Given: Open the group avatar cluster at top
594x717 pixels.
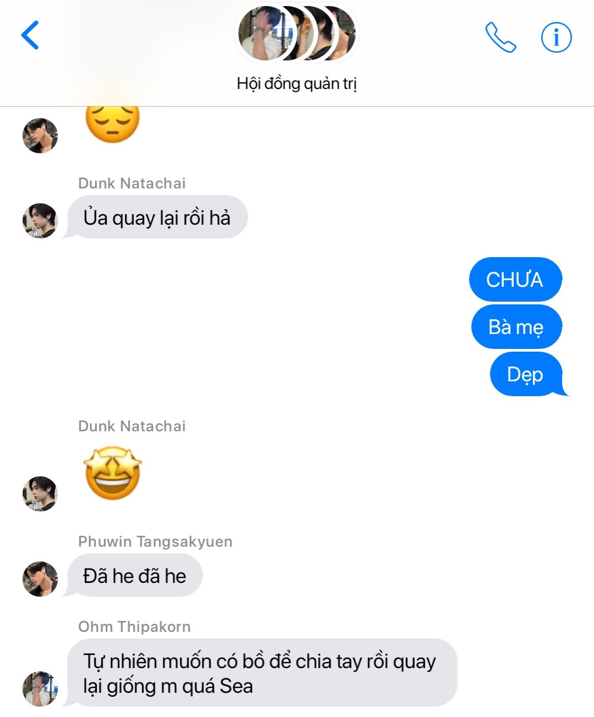Looking at the screenshot, I should (297, 33).
